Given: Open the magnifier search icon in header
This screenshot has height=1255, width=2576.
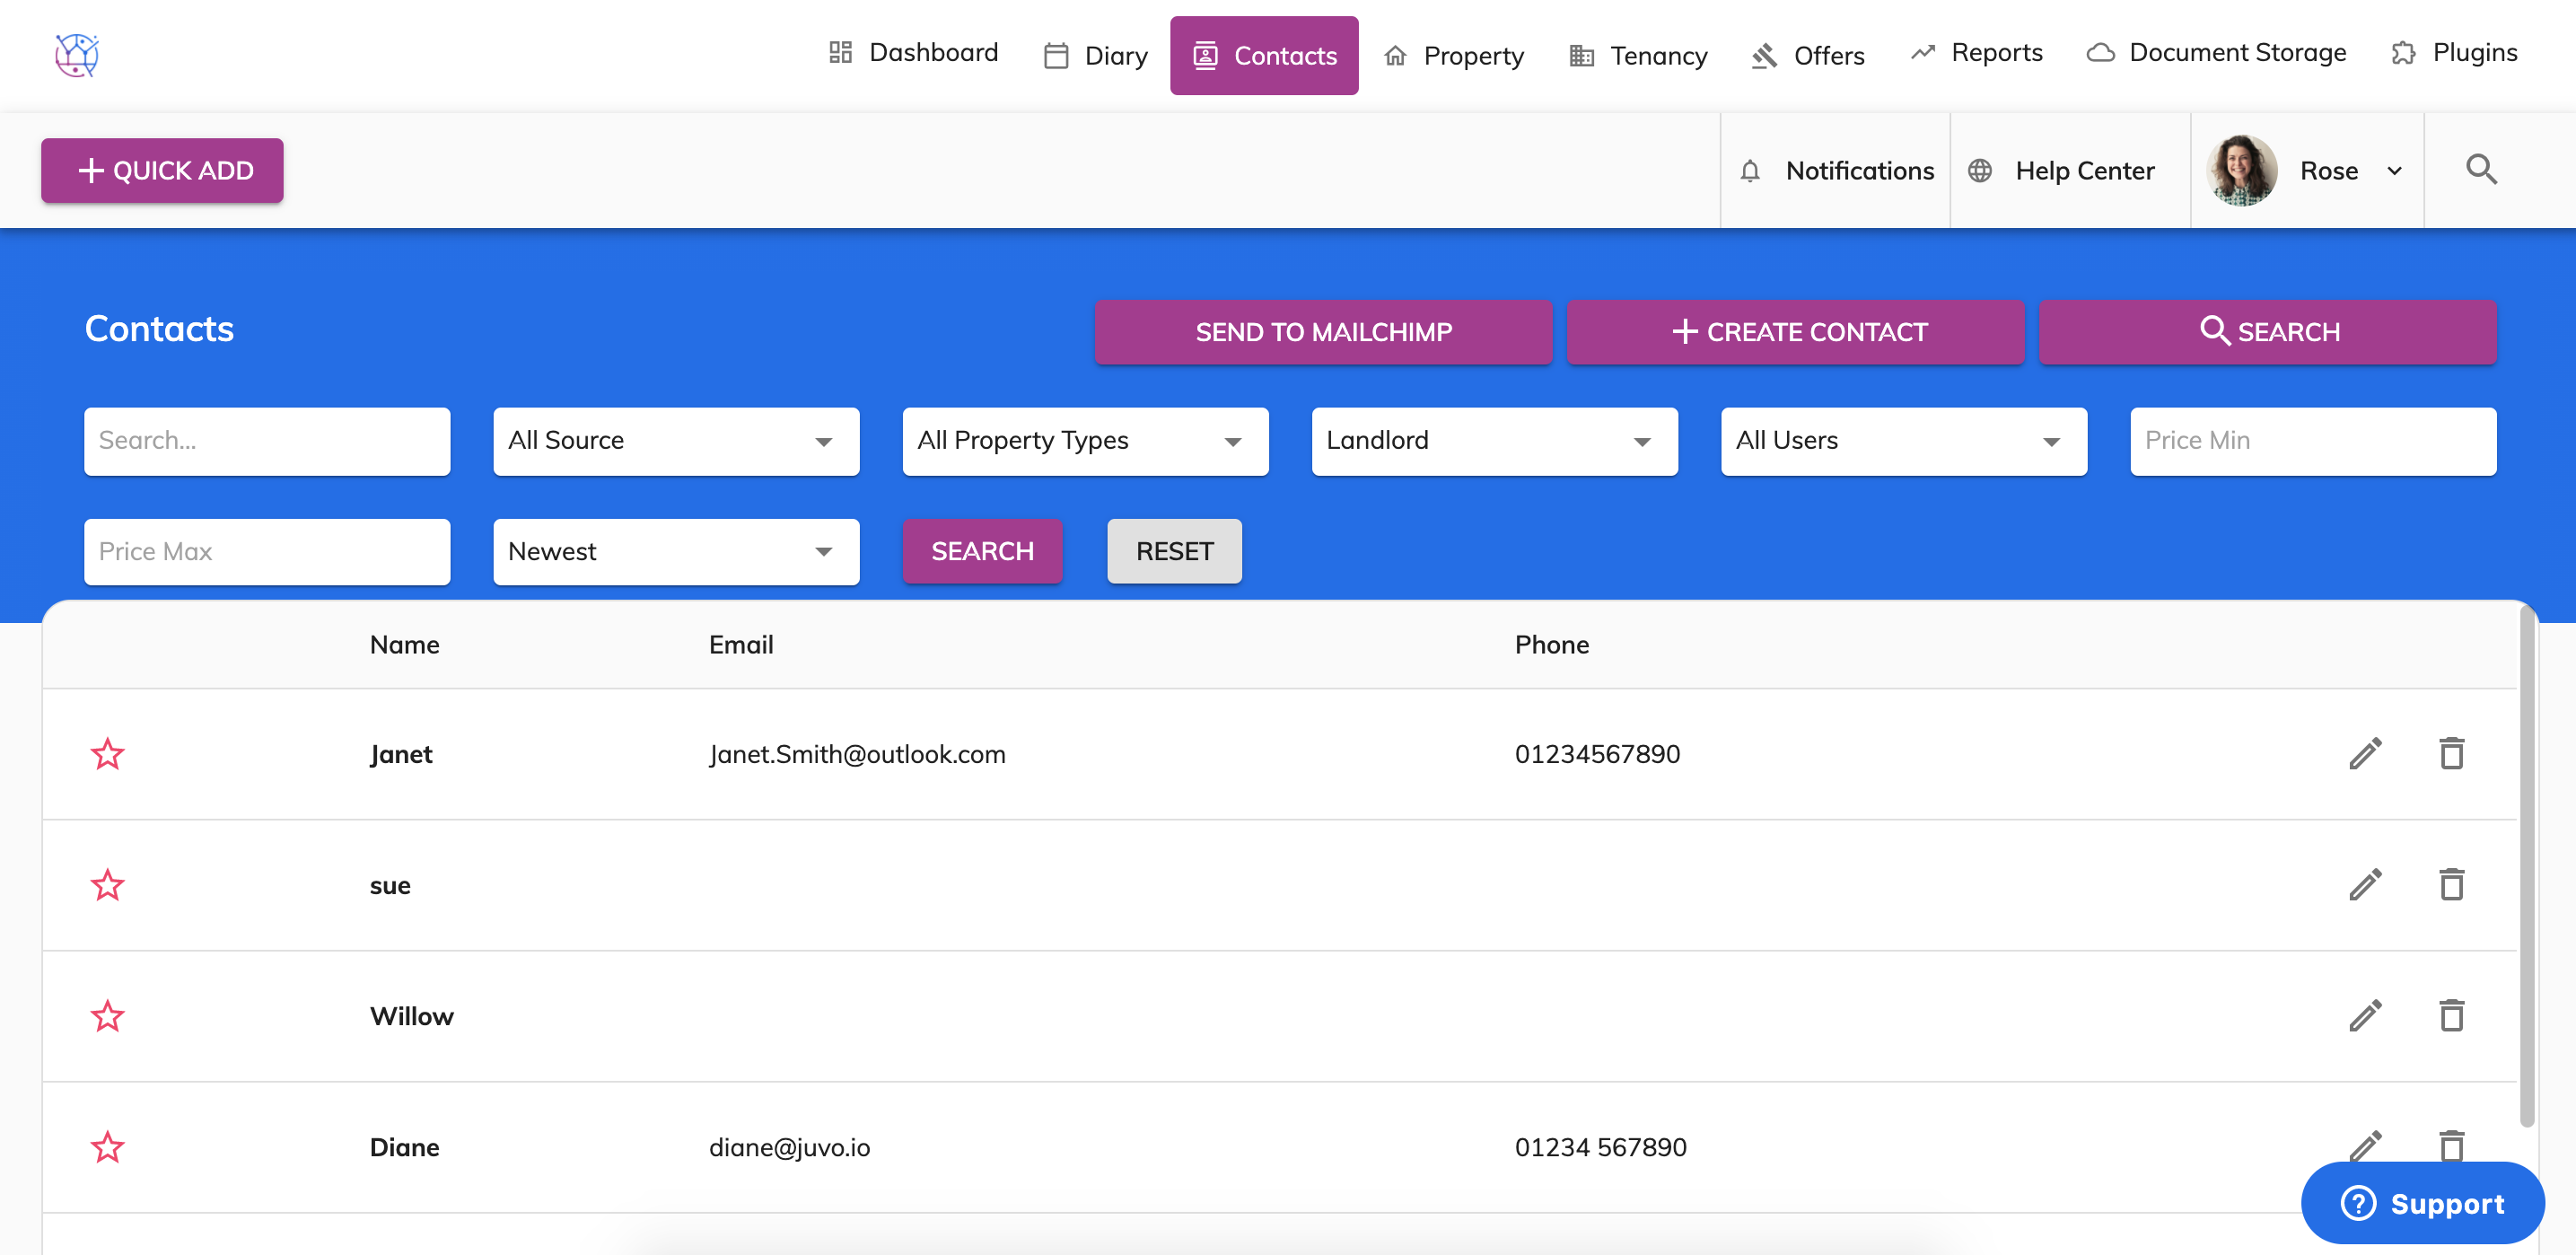Looking at the screenshot, I should point(2481,170).
